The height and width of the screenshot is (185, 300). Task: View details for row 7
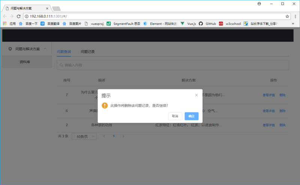click(268, 95)
